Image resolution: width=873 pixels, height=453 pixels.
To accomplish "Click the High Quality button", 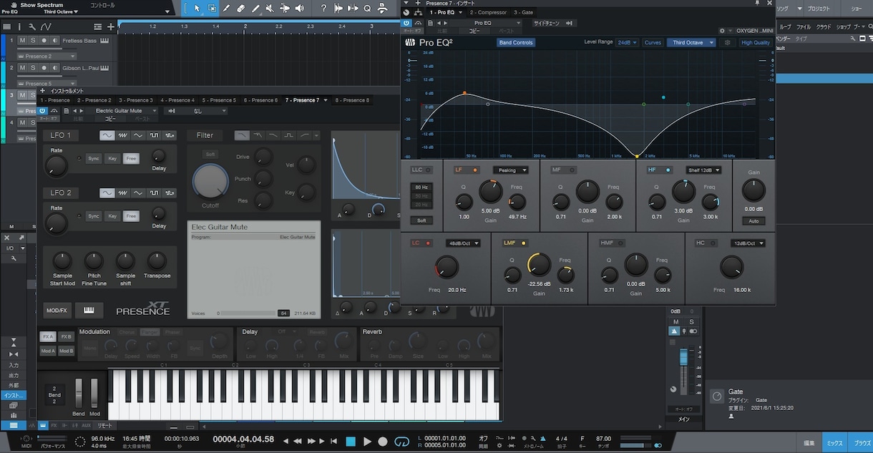I will pyautogui.click(x=756, y=43).
